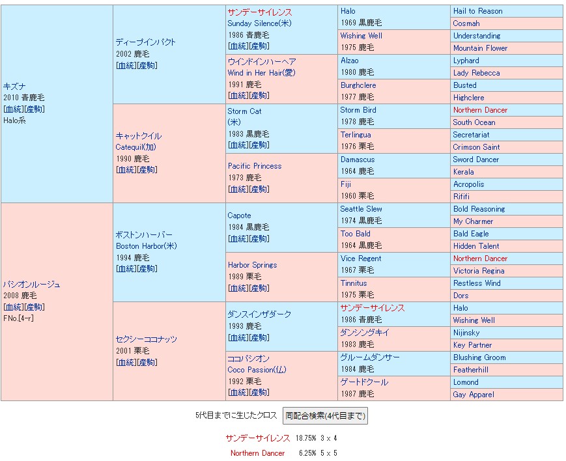This screenshot has height=461, width=566.
Task: Click the Storm Cat link
Action: [x=244, y=111]
